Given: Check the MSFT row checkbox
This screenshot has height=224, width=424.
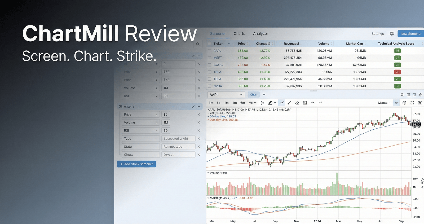Looking at the screenshot, I should pos(209,58).
